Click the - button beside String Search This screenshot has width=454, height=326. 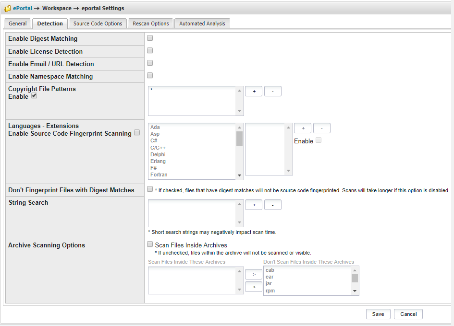tap(272, 205)
